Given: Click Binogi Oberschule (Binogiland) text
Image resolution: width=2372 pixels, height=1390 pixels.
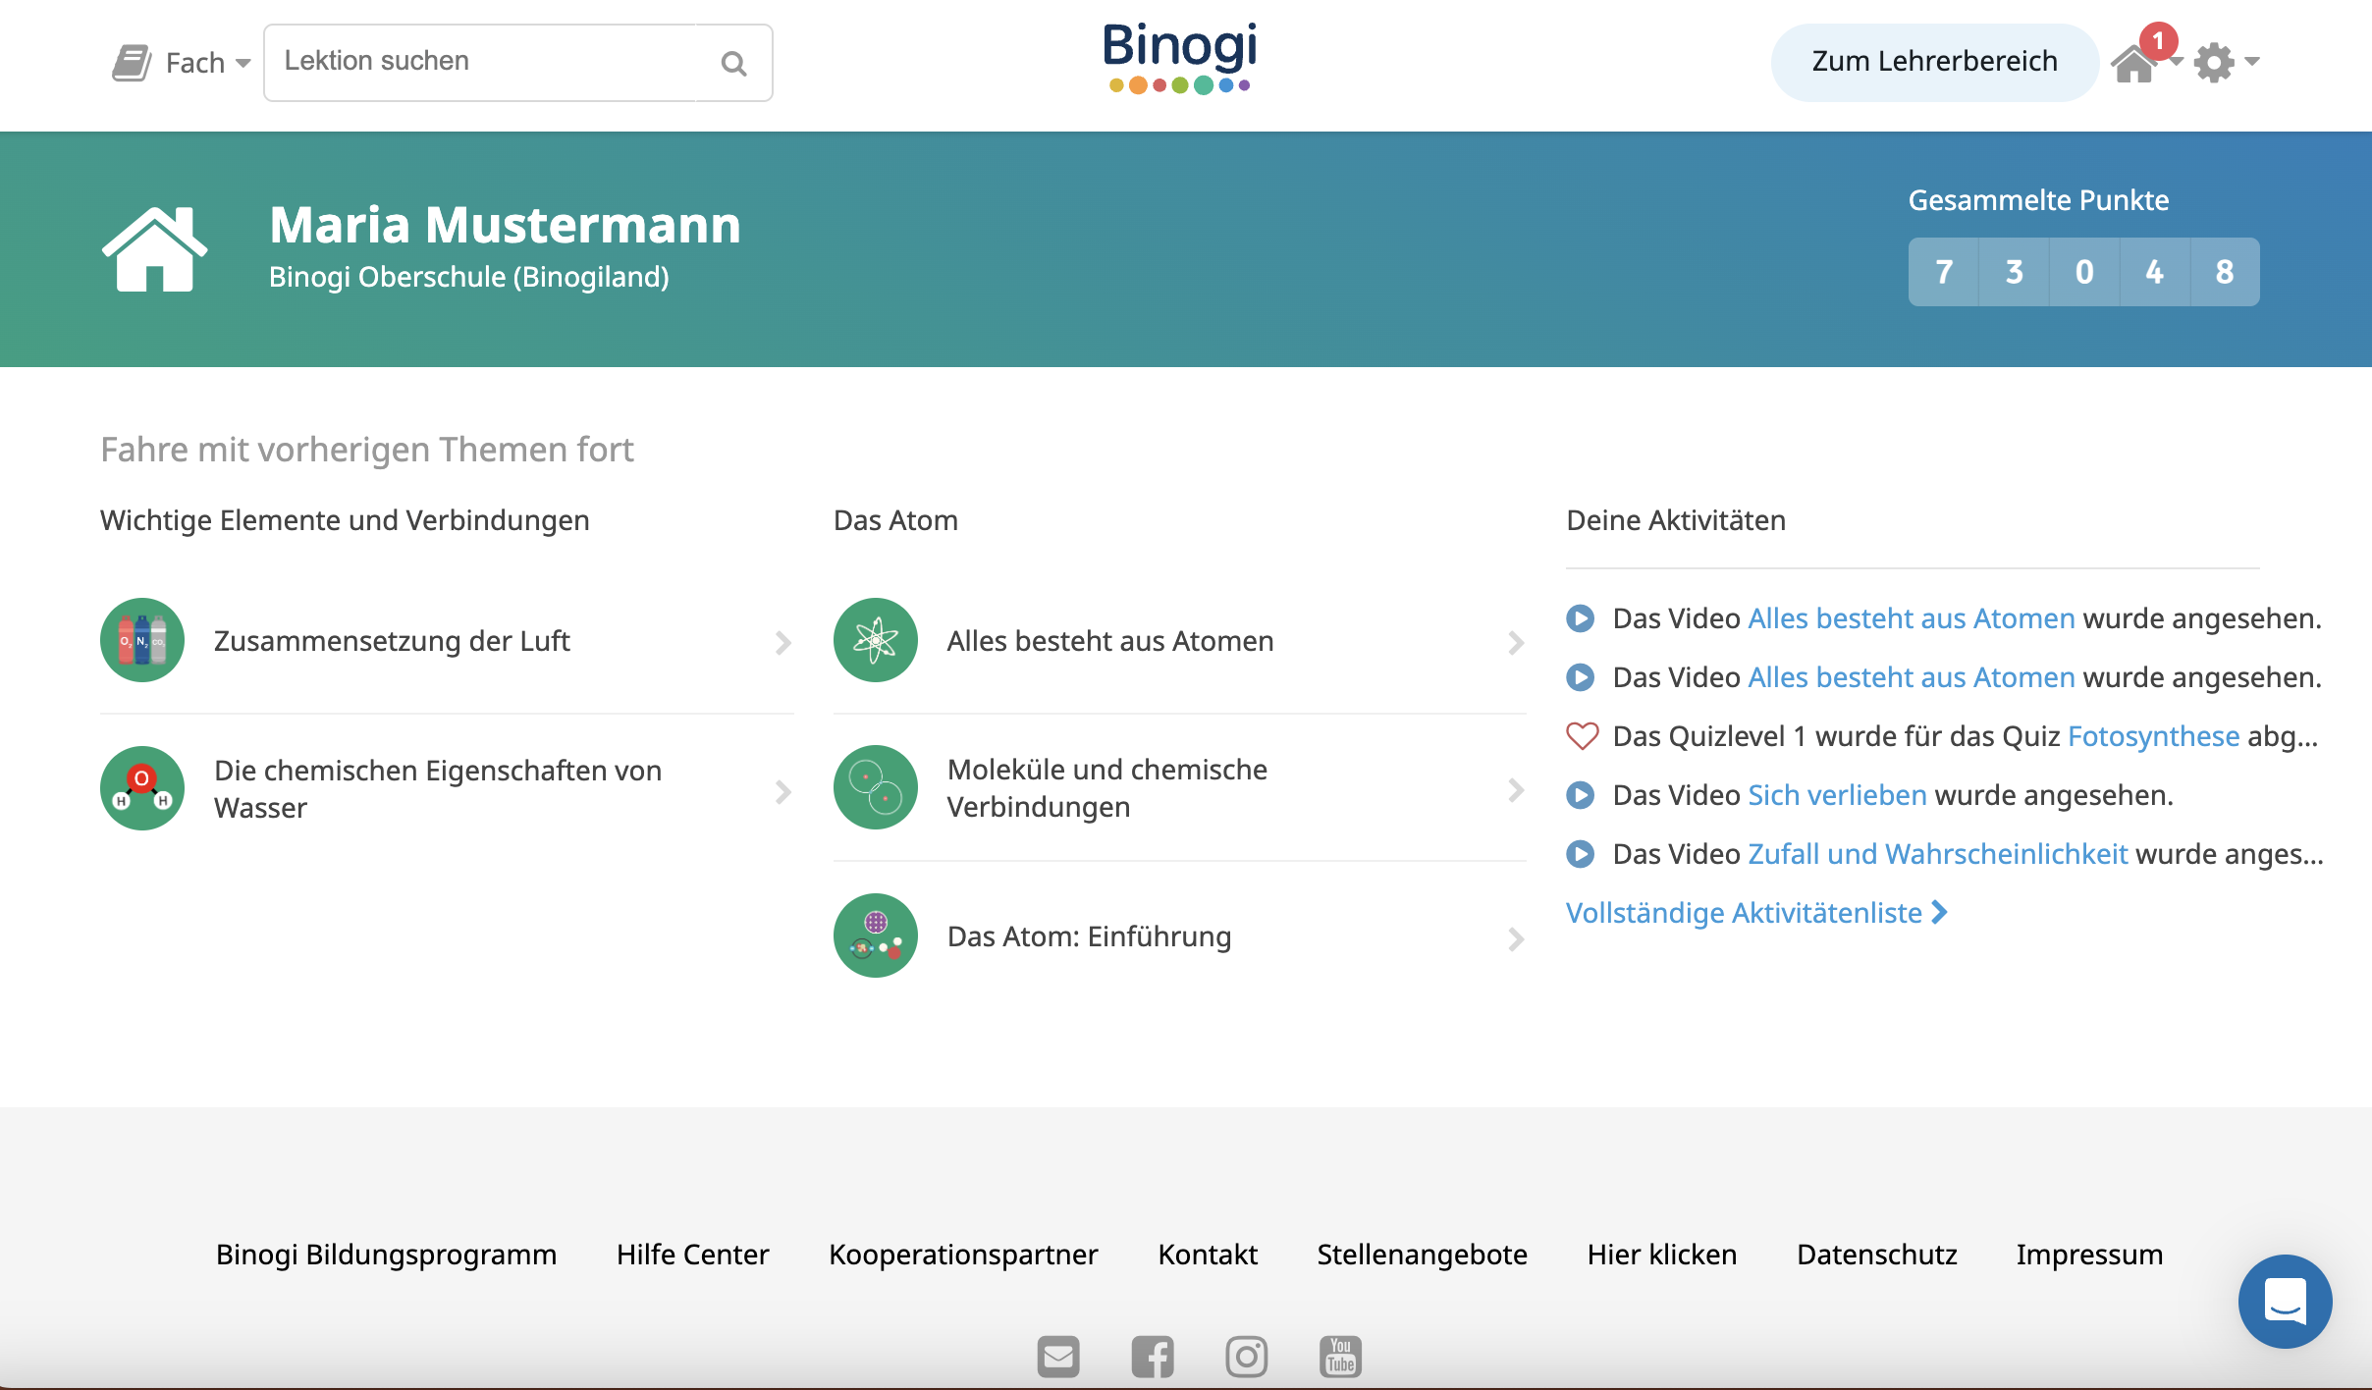Looking at the screenshot, I should coord(469,277).
